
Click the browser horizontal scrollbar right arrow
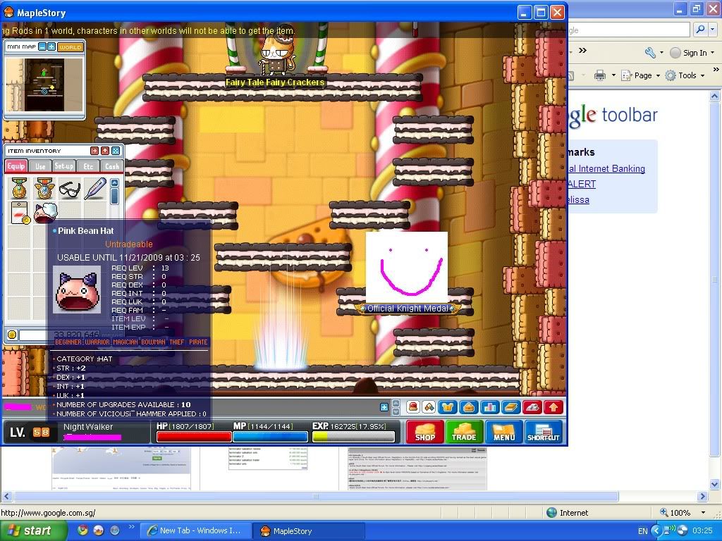[702, 497]
